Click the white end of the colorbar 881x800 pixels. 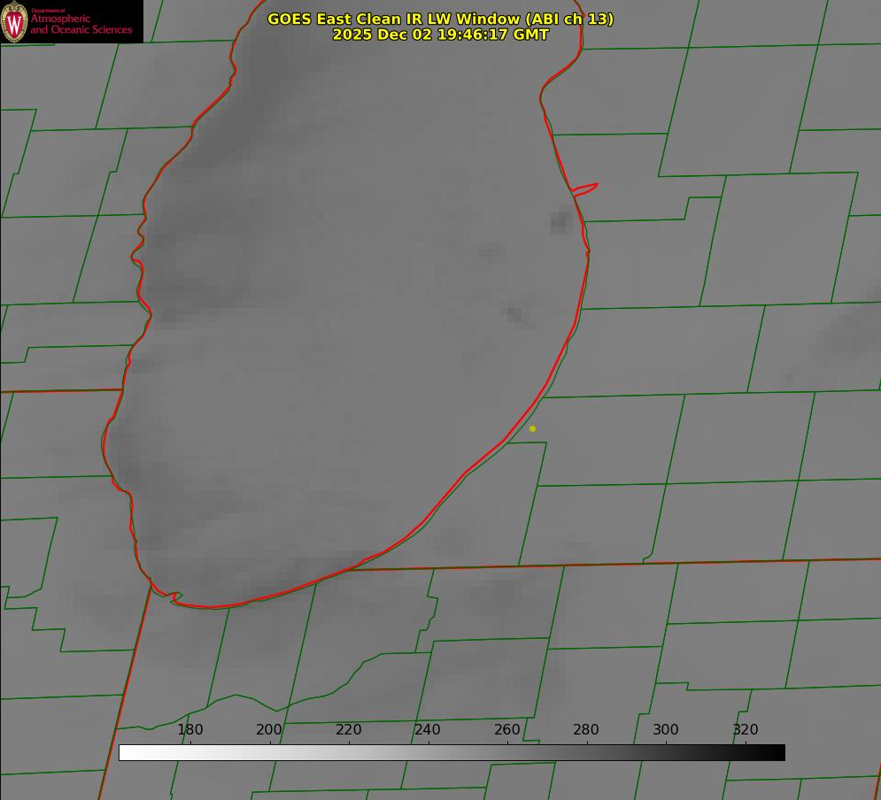point(126,752)
